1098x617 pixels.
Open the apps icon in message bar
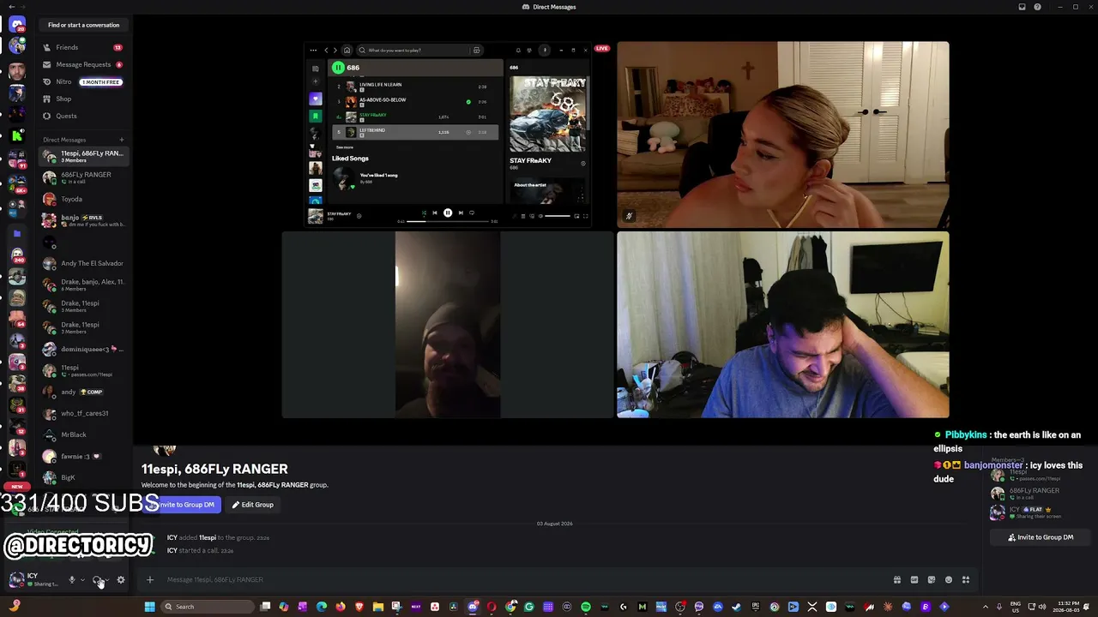(966, 579)
